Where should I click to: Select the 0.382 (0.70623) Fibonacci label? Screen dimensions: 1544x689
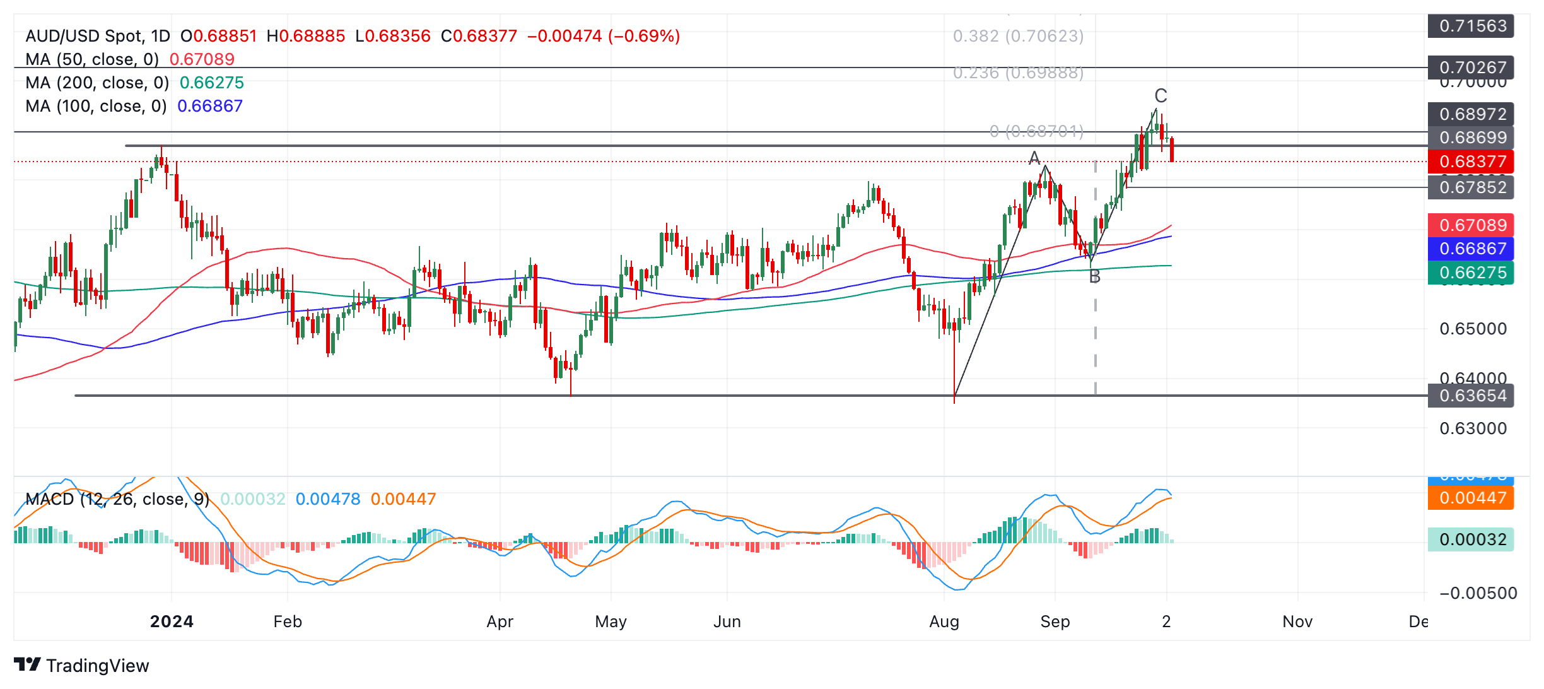(1018, 36)
